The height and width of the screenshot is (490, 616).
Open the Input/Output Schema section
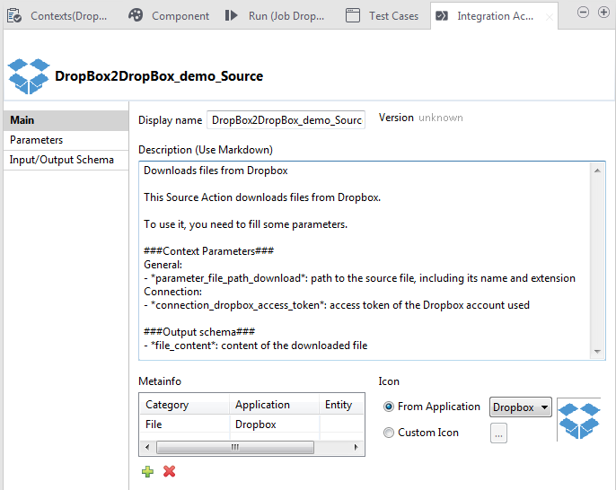pos(66,160)
